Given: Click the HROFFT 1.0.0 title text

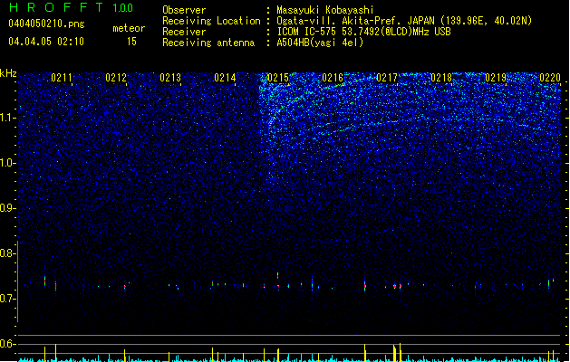Looking at the screenshot, I should click(72, 7).
